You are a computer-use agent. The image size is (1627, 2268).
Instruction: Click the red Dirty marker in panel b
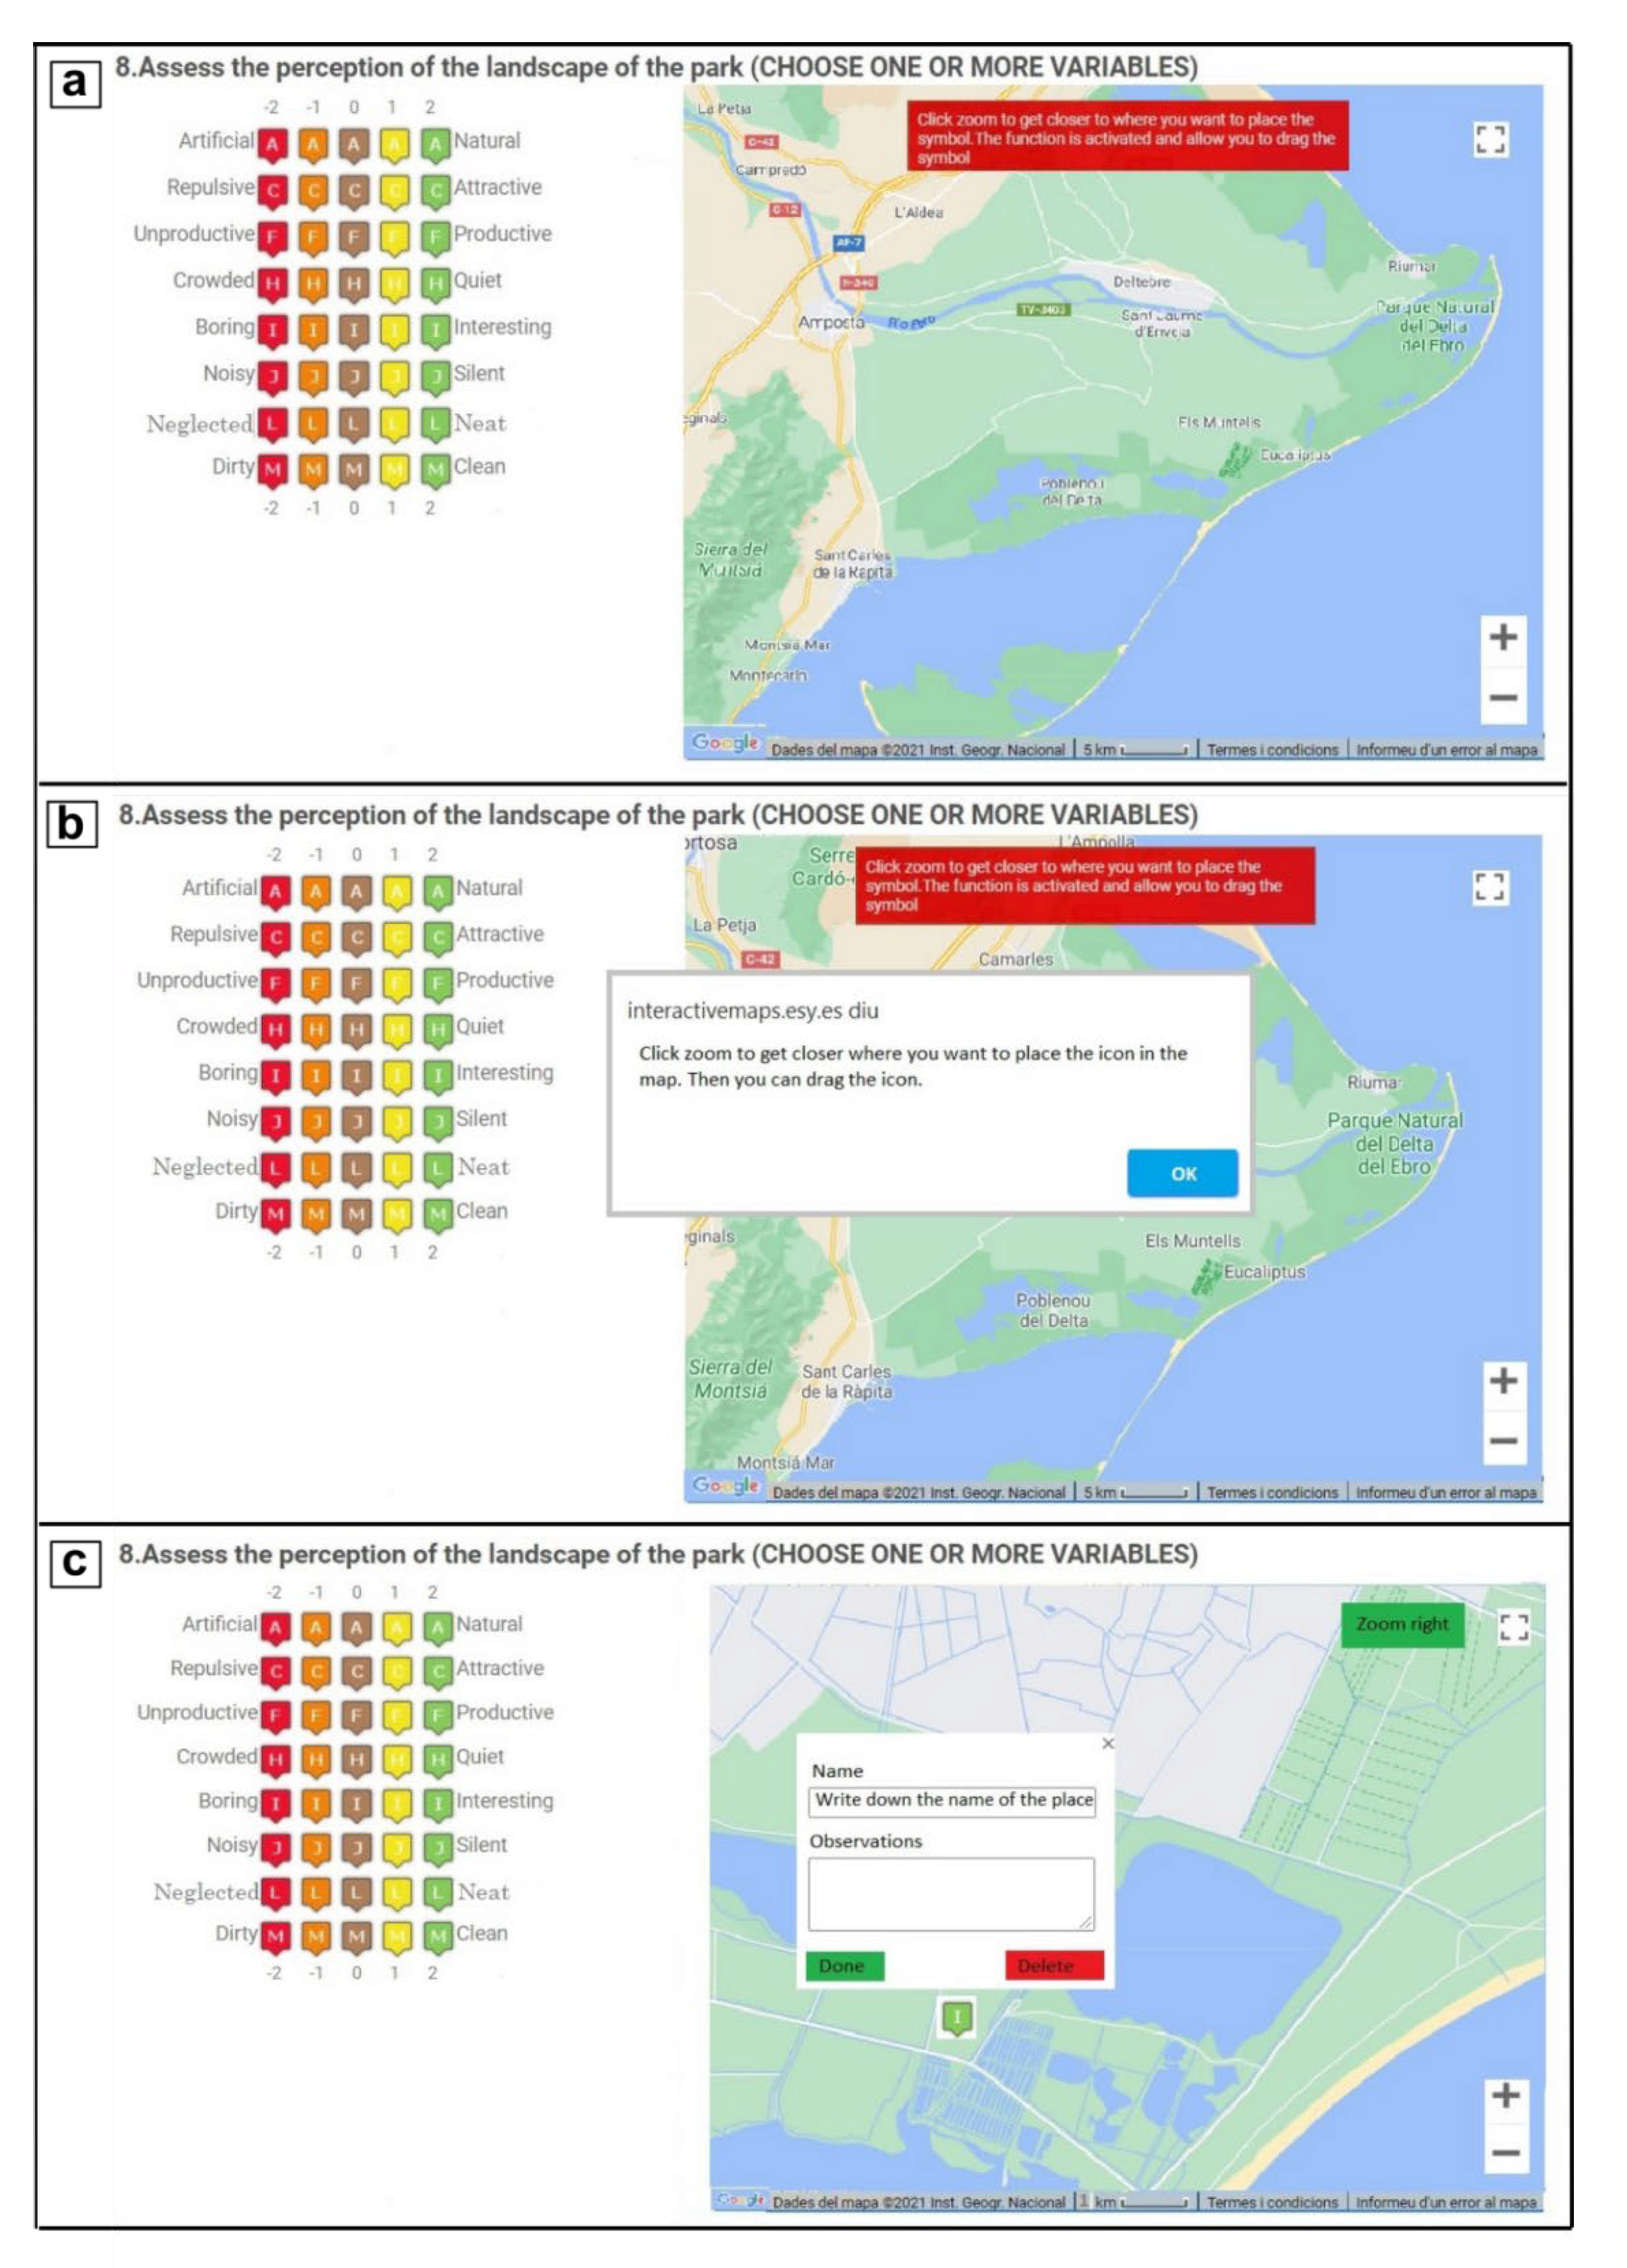275,1214
